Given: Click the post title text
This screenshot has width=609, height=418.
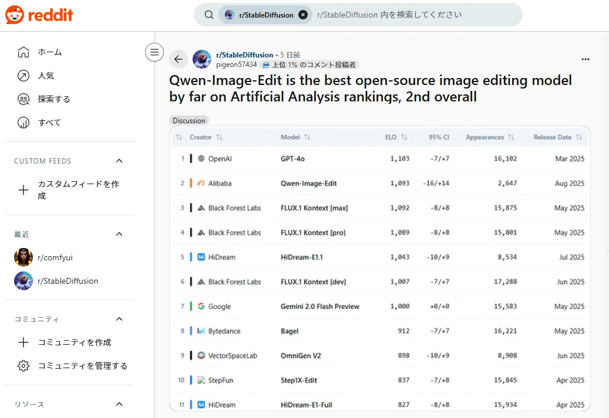Looking at the screenshot, I should coord(371,89).
